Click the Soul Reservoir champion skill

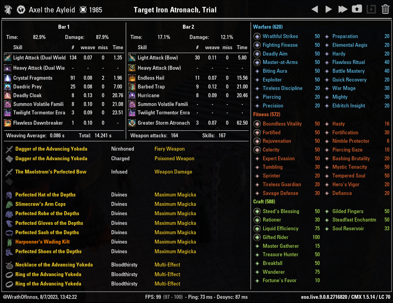point(348,228)
